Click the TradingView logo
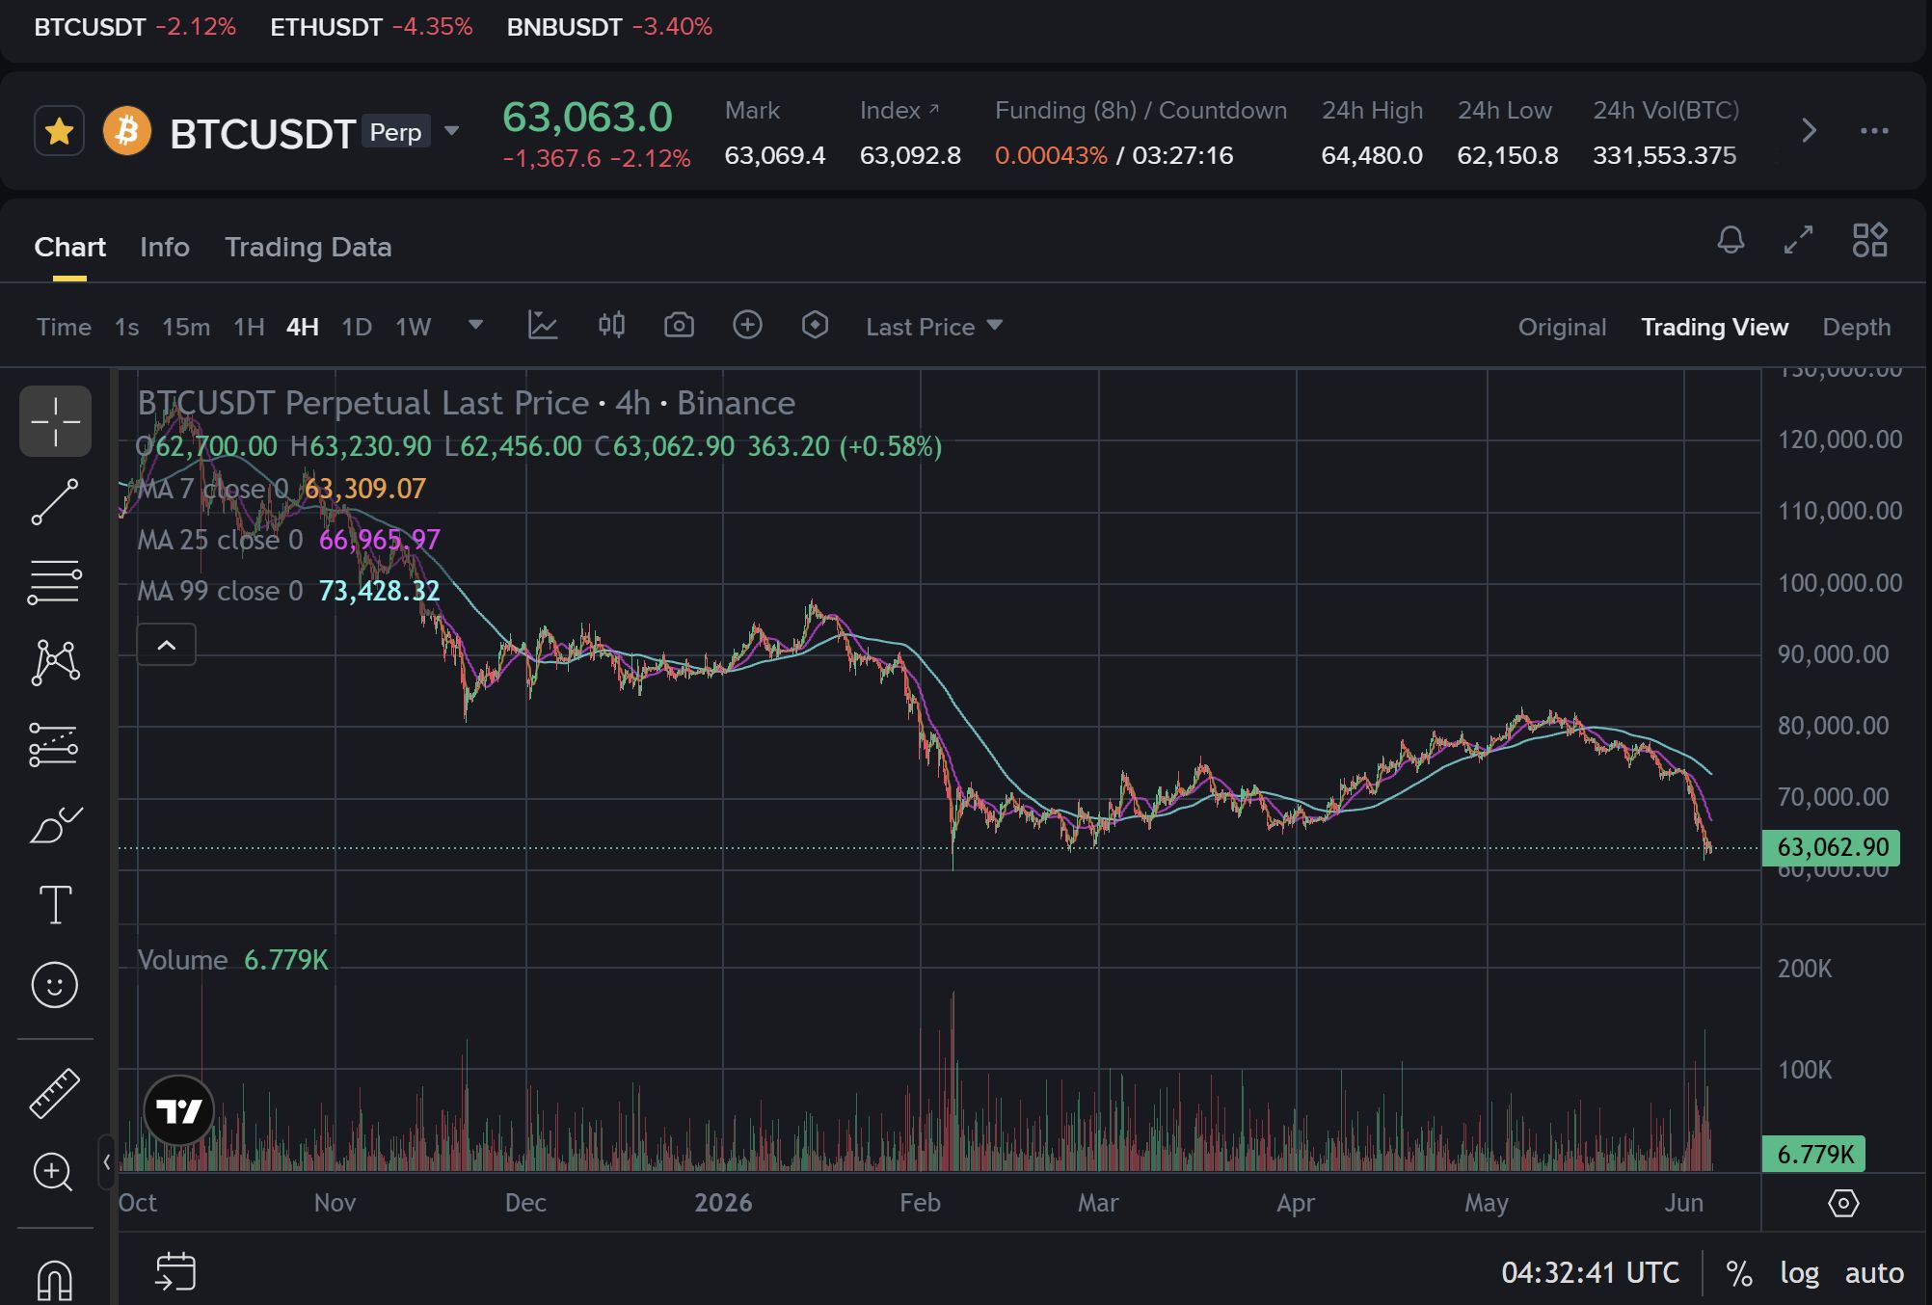This screenshot has width=1932, height=1305. coord(179,1110)
